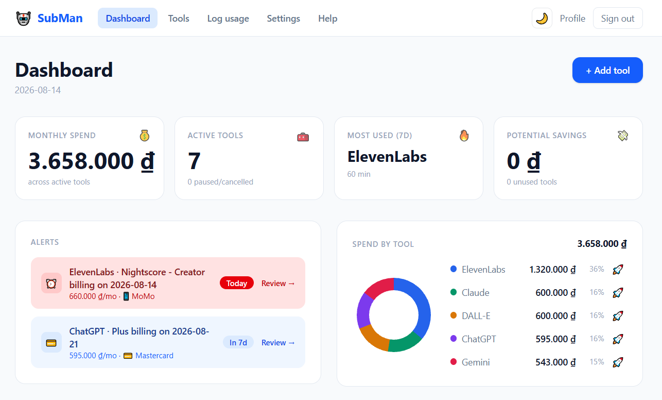Select the DALL-E label in spend list
662x400 pixels.
click(x=476, y=316)
